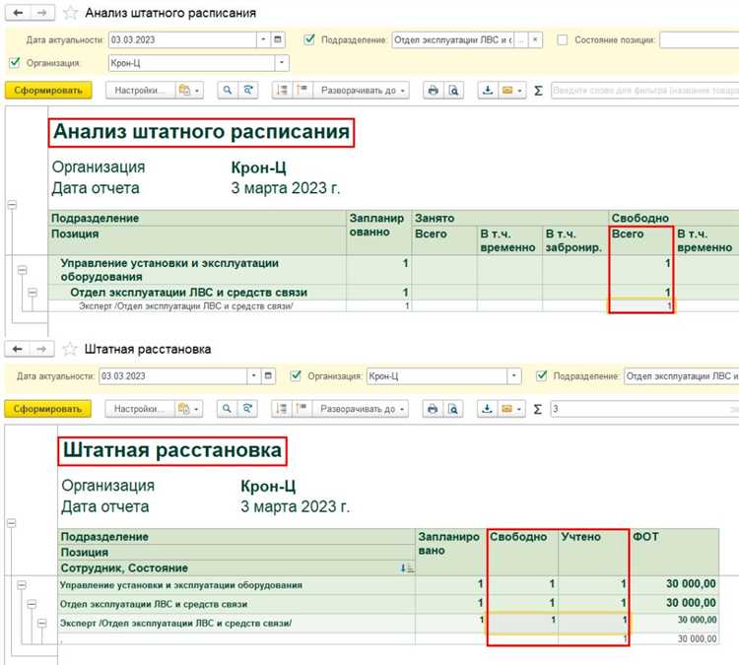Click Find next icon in Штатная расстановка toolbar
Screen dimensions: 739x665
click(247, 409)
